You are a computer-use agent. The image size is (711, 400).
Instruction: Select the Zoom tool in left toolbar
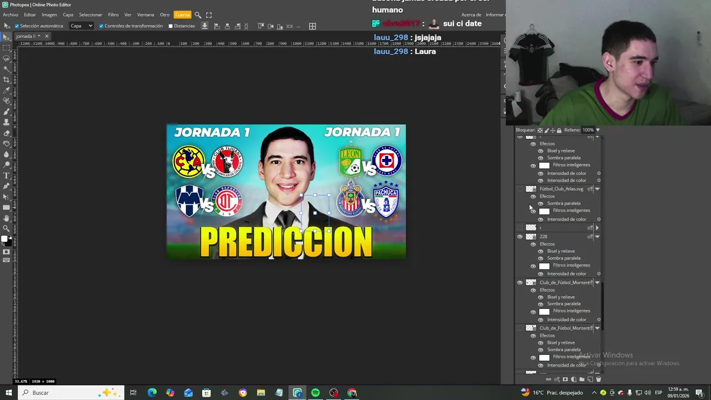click(7, 228)
